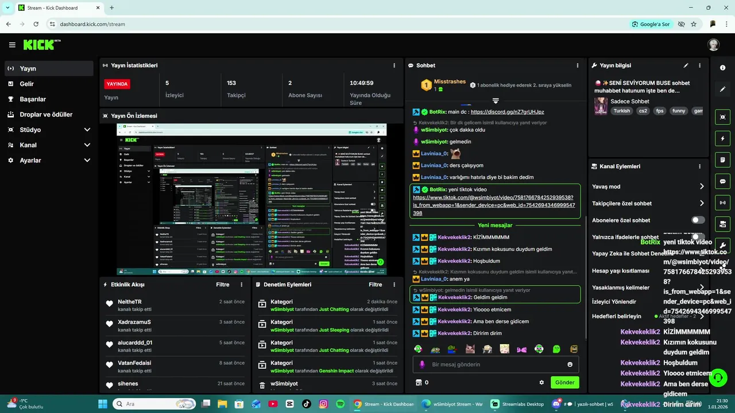Open TikTok from the taskbar
The height and width of the screenshot is (413, 735).
[306, 404]
